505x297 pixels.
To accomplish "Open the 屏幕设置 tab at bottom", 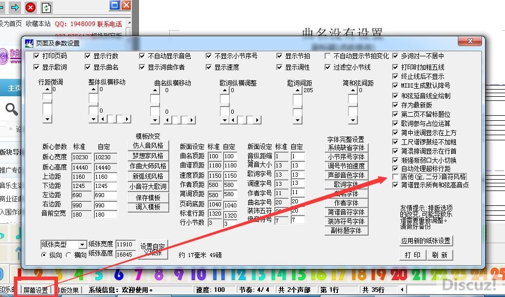I will click(35, 290).
